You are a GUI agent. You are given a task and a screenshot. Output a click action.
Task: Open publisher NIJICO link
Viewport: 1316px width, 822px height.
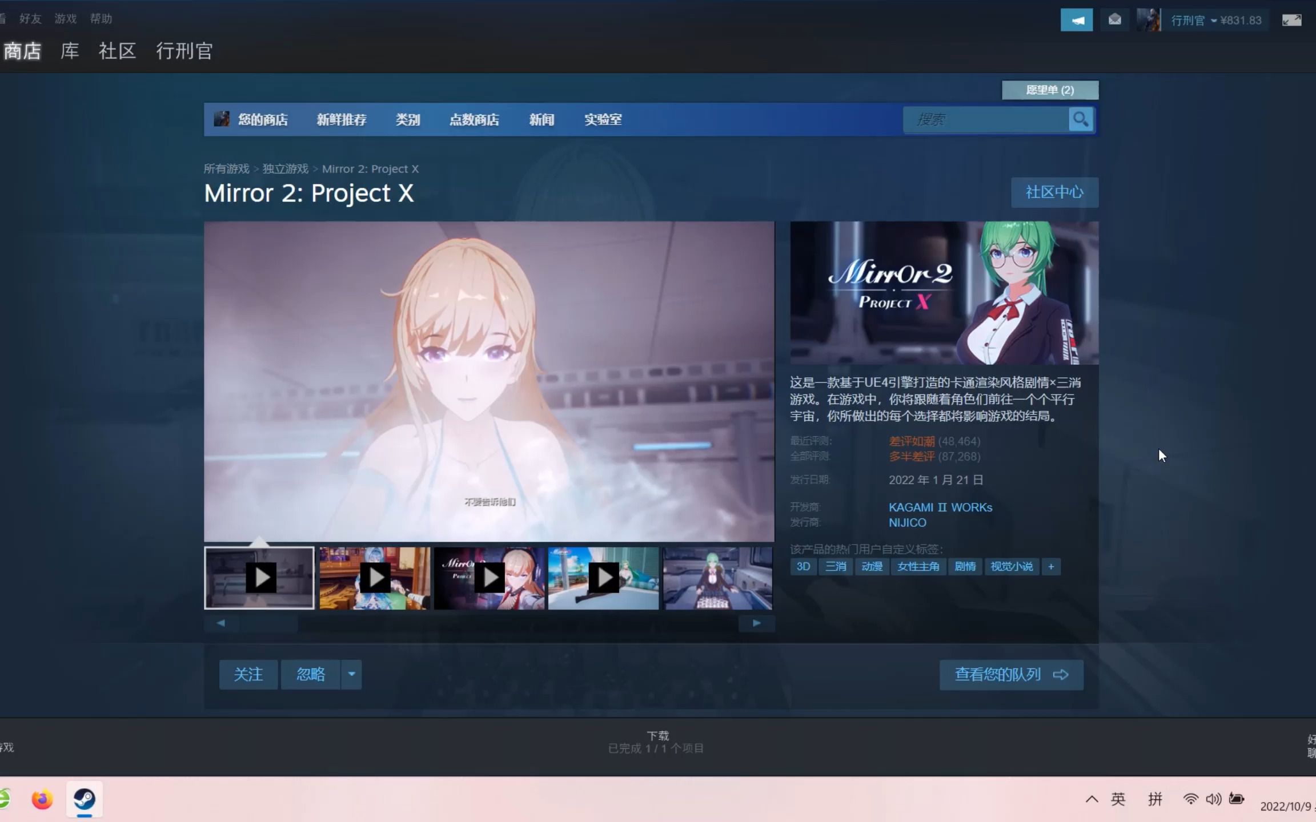(908, 522)
